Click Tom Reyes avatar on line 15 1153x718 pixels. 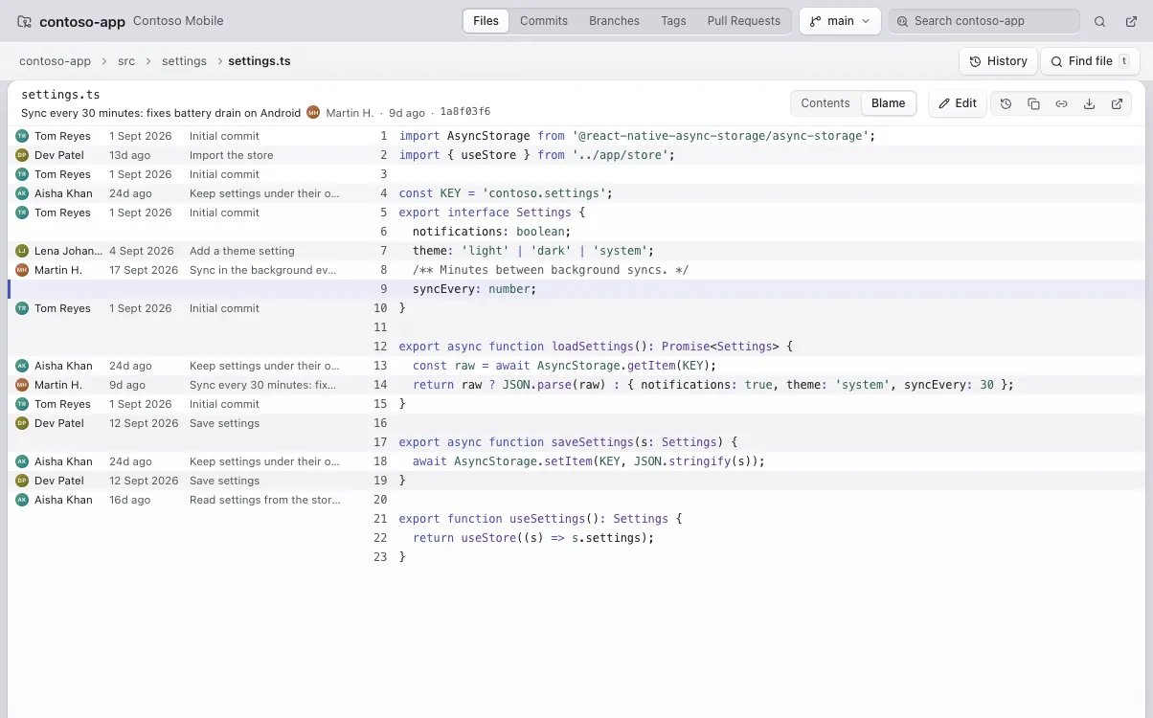pos(22,404)
